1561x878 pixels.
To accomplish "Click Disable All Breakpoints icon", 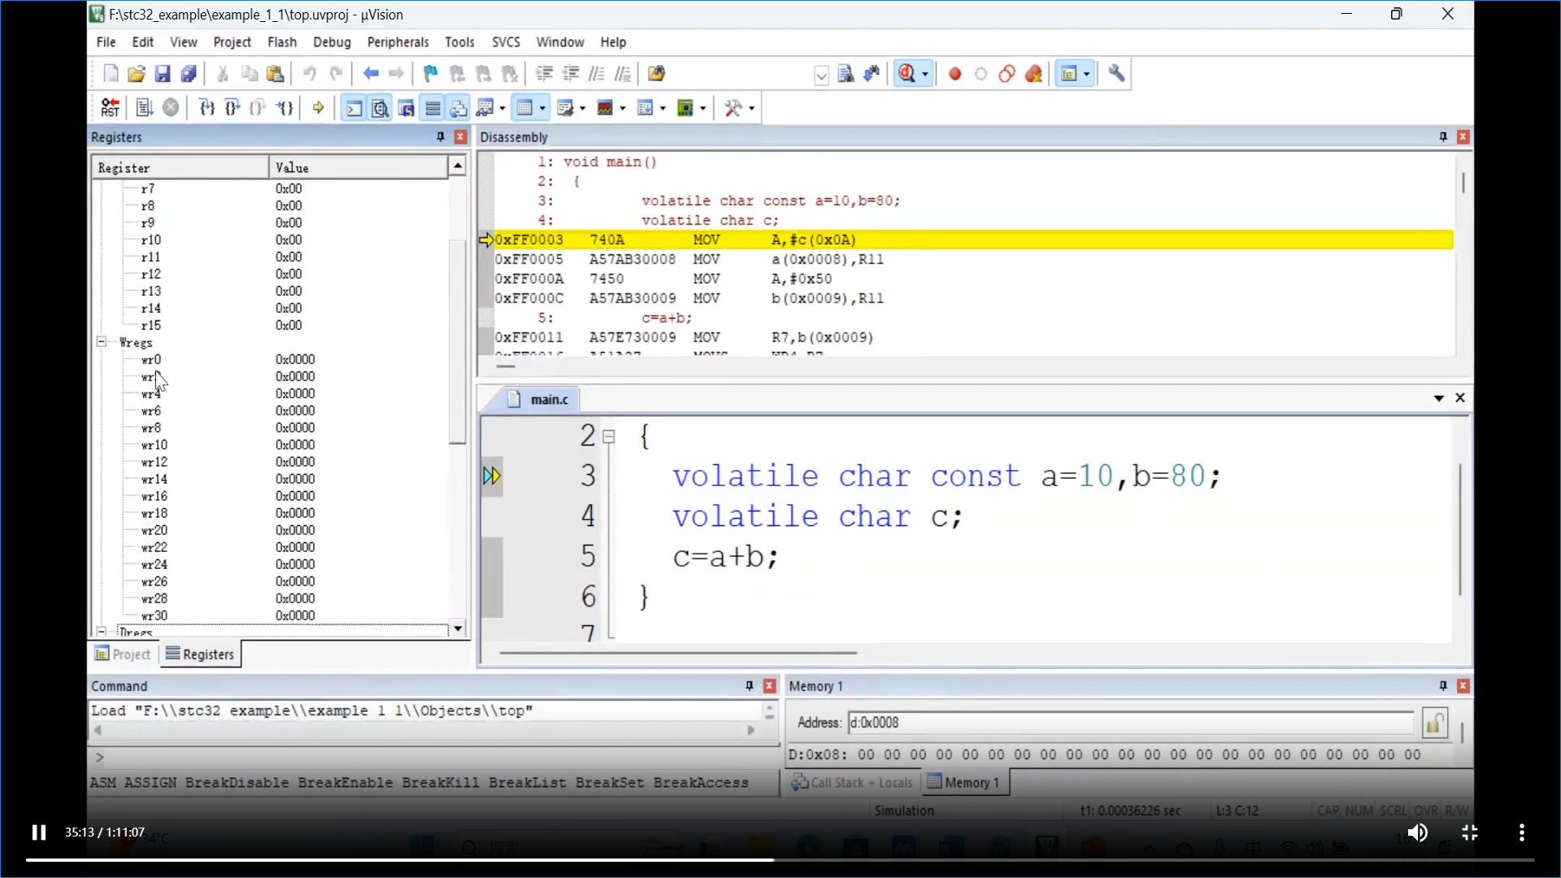I will 1007,74.
